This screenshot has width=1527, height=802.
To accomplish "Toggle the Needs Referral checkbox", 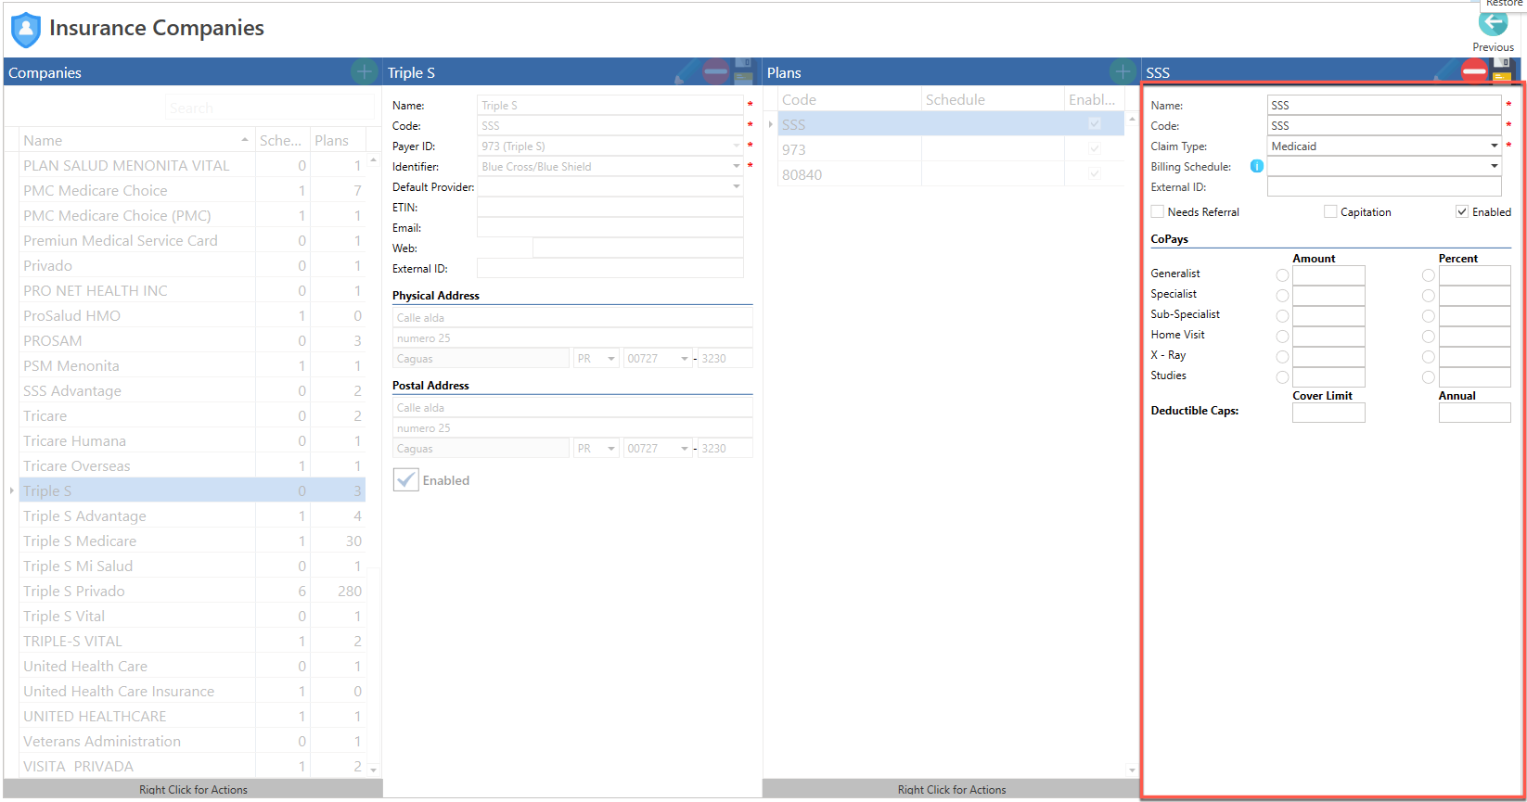I will (1157, 211).
